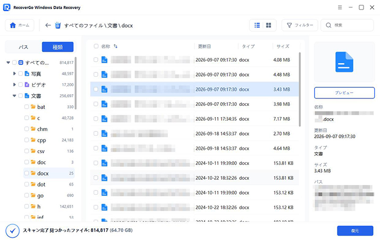Screen dimensions: 380x240
Task: Click docx file icon in 2.70 MB row
Action: coord(105,134)
